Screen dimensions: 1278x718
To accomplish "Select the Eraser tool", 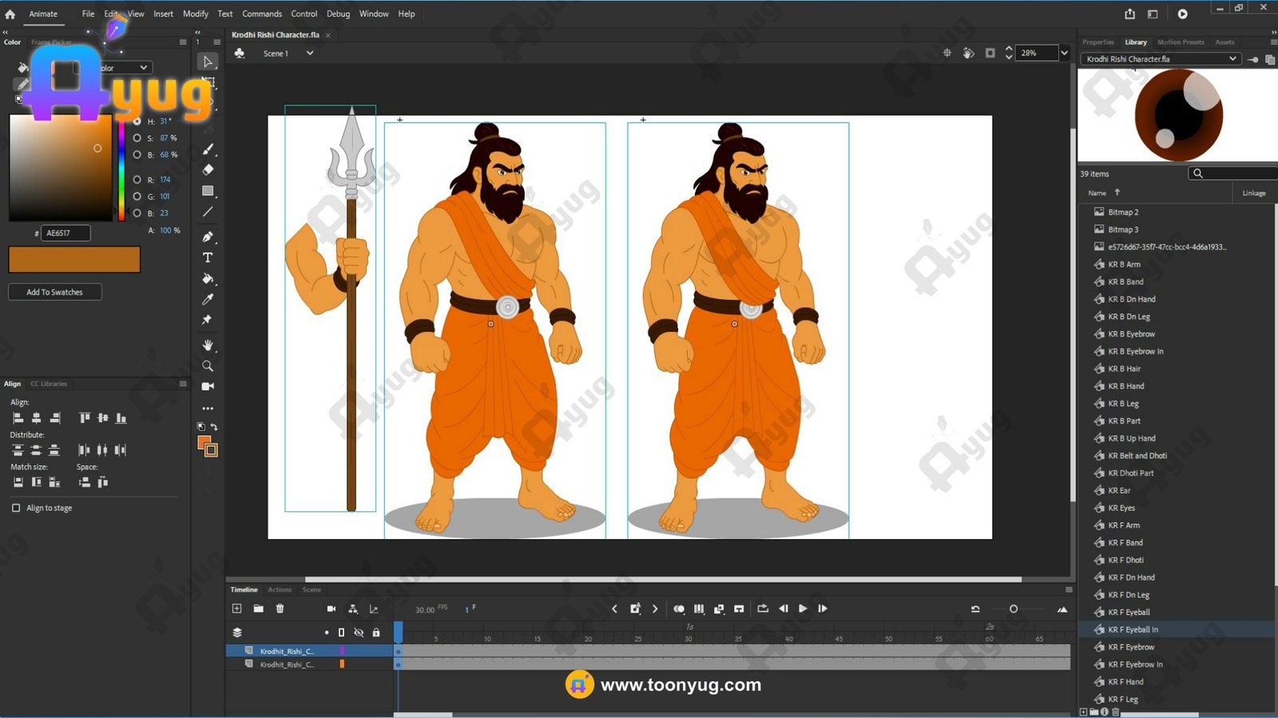I will coord(208,170).
